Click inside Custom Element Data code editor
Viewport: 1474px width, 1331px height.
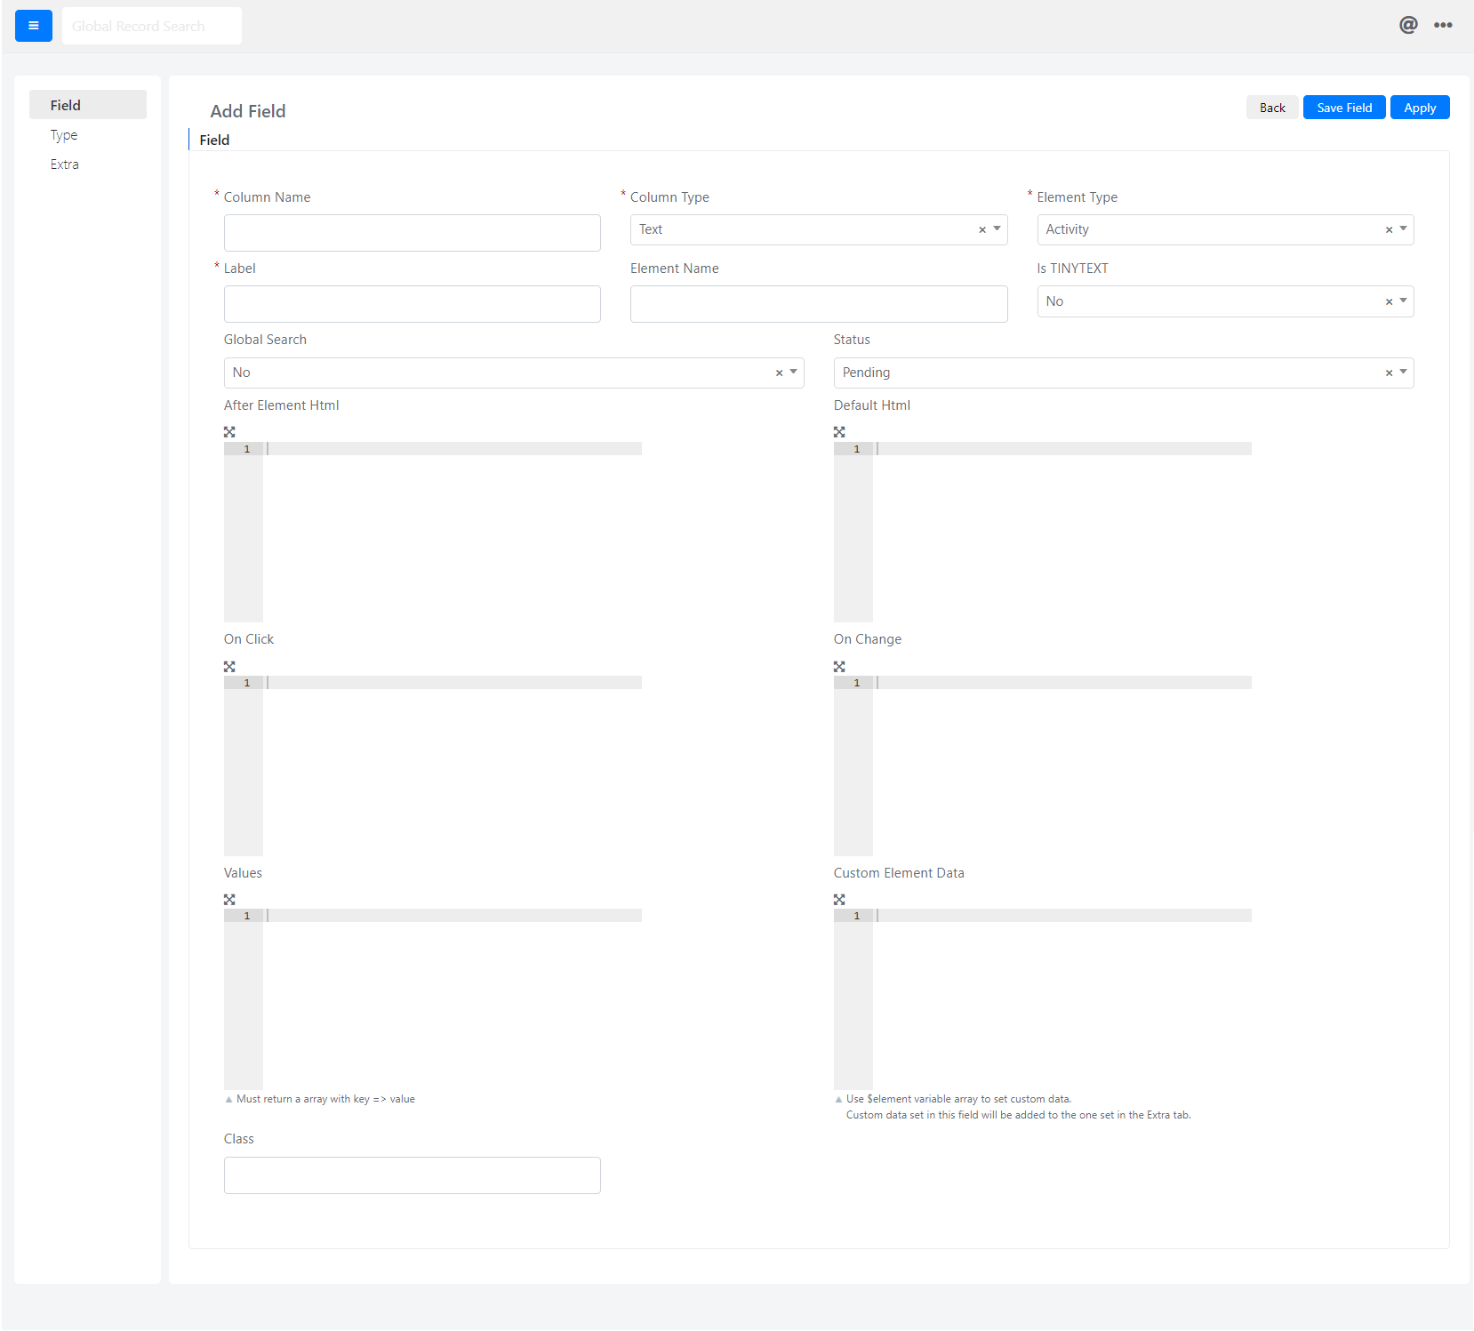[1043, 999]
